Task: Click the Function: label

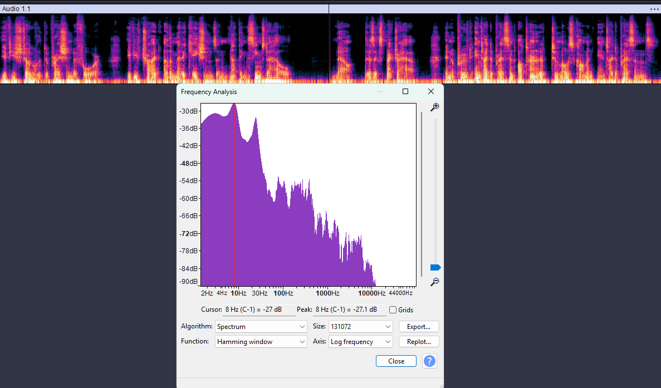Action: [x=195, y=341]
